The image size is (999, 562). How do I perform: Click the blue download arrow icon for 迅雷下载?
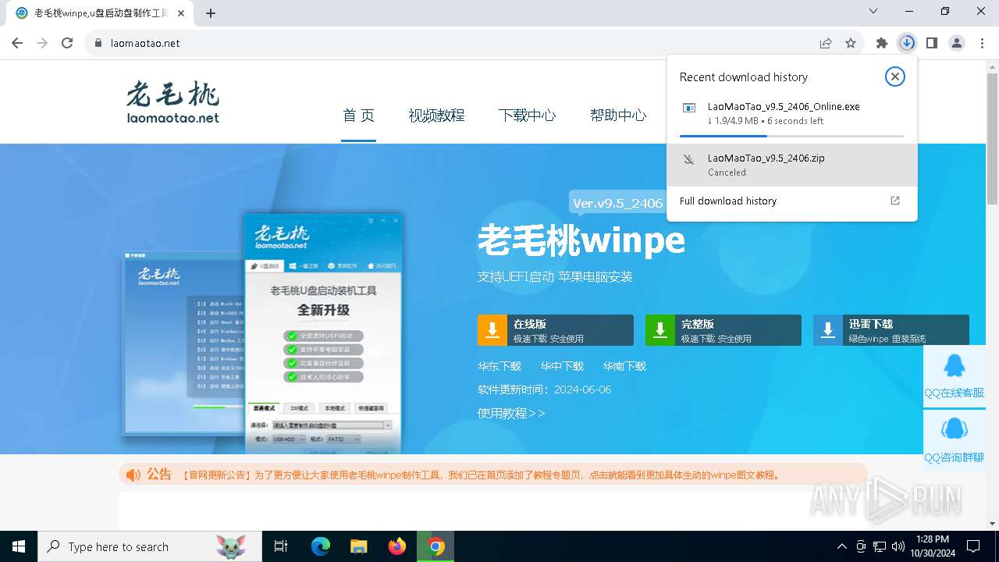coord(828,330)
